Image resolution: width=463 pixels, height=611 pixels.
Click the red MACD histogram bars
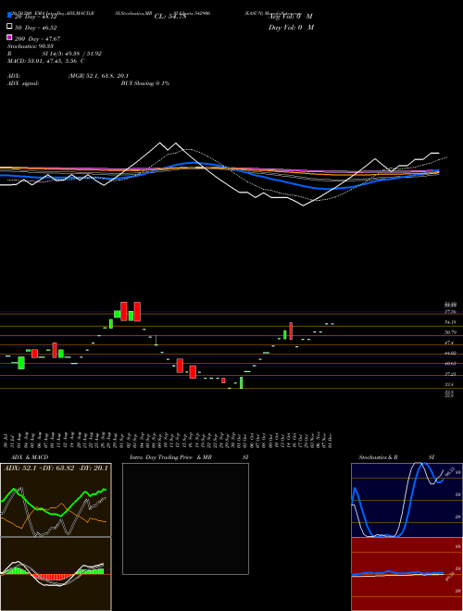tap(52, 577)
